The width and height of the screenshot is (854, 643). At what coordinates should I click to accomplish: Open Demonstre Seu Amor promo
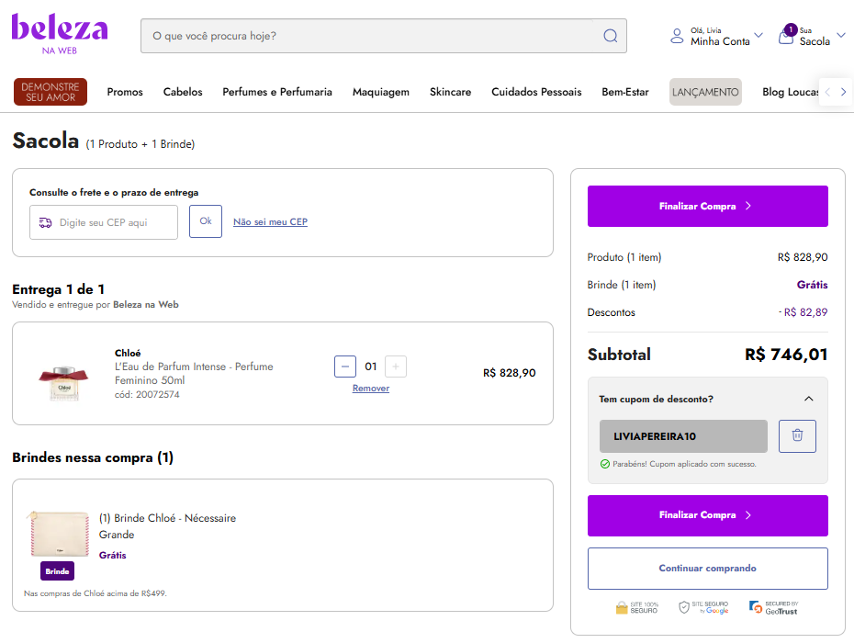(x=51, y=92)
